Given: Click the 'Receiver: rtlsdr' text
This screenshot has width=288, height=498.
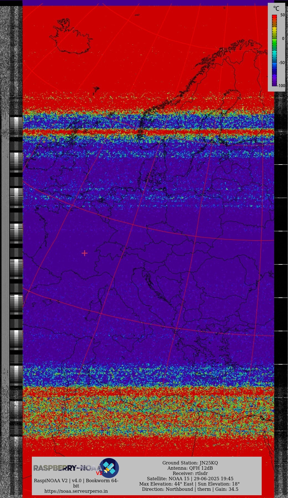Looking at the screenshot, I should point(190,473).
